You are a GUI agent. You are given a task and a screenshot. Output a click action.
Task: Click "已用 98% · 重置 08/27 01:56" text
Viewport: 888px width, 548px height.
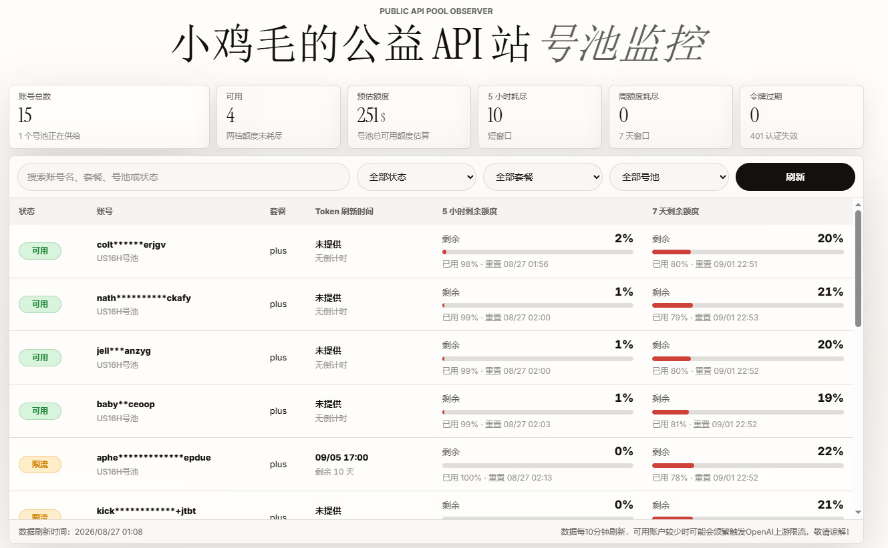495,264
